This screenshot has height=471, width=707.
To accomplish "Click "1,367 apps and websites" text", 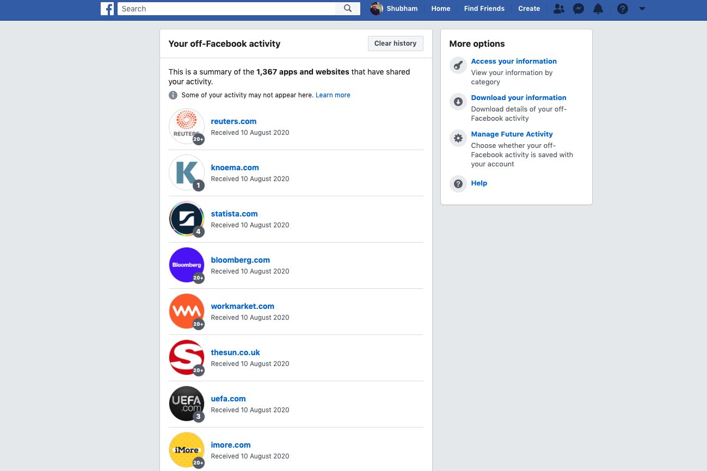I will [x=303, y=72].
